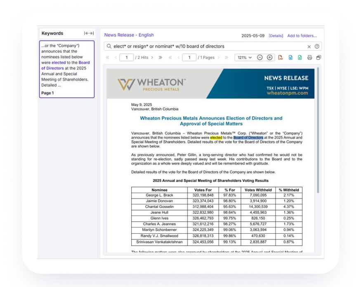The height and width of the screenshot is (287, 361).
Task: Go to first hit double-left arrow
Action: click(108, 57)
